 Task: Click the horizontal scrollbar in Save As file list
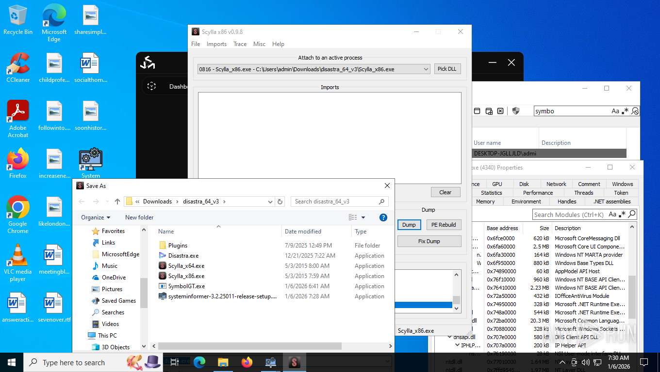click(249, 346)
